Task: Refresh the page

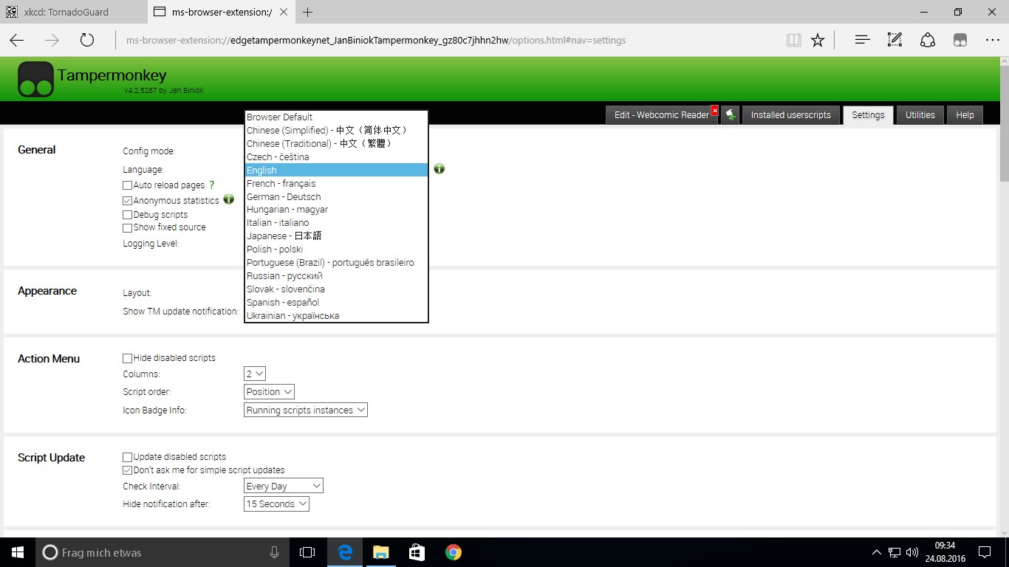Action: pyautogui.click(x=87, y=40)
